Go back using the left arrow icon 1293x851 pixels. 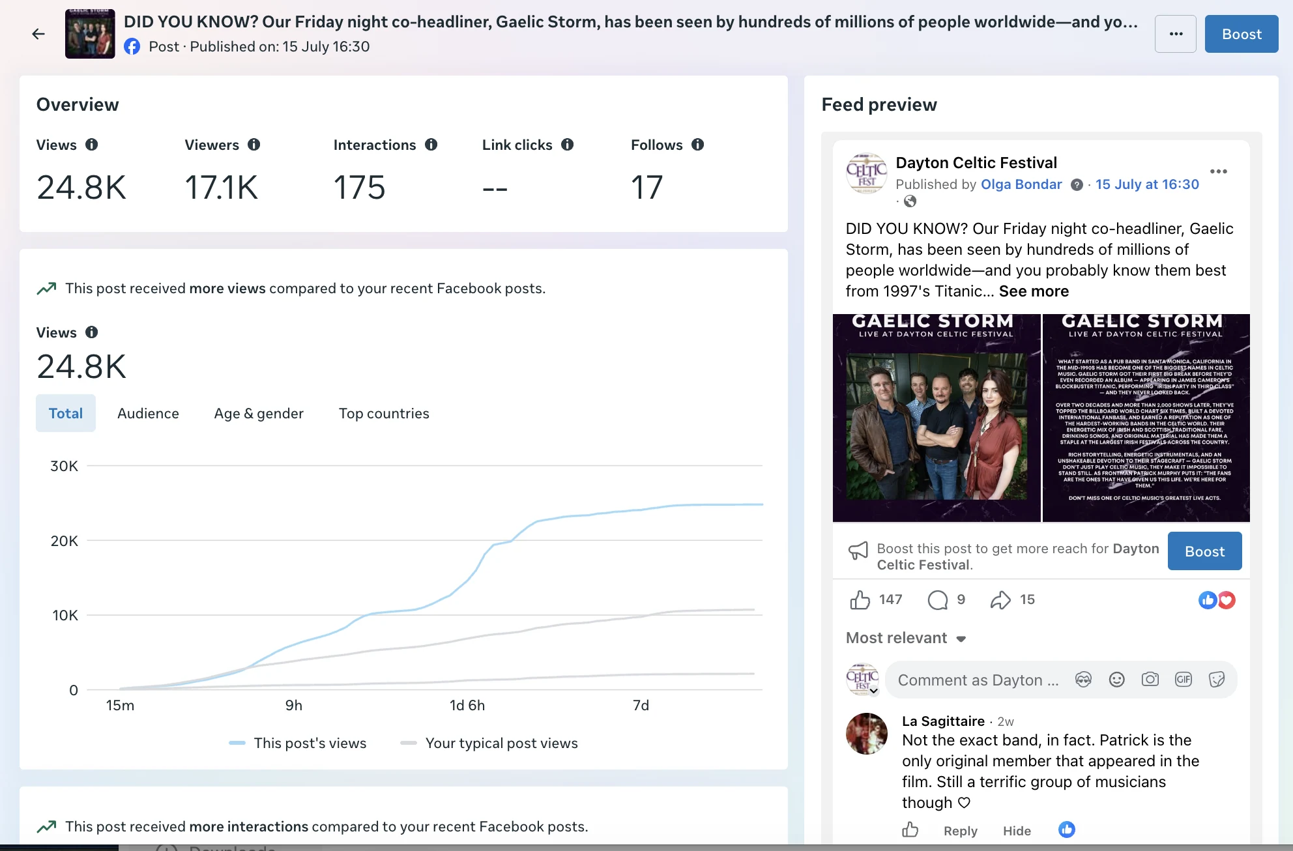tap(38, 34)
